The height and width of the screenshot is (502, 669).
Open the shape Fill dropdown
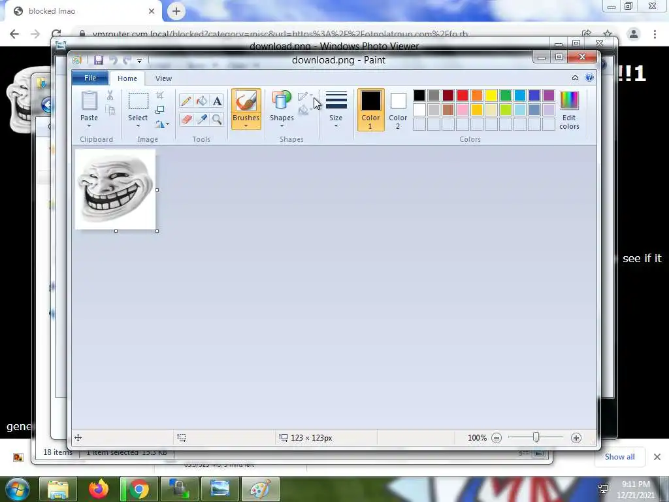306,110
